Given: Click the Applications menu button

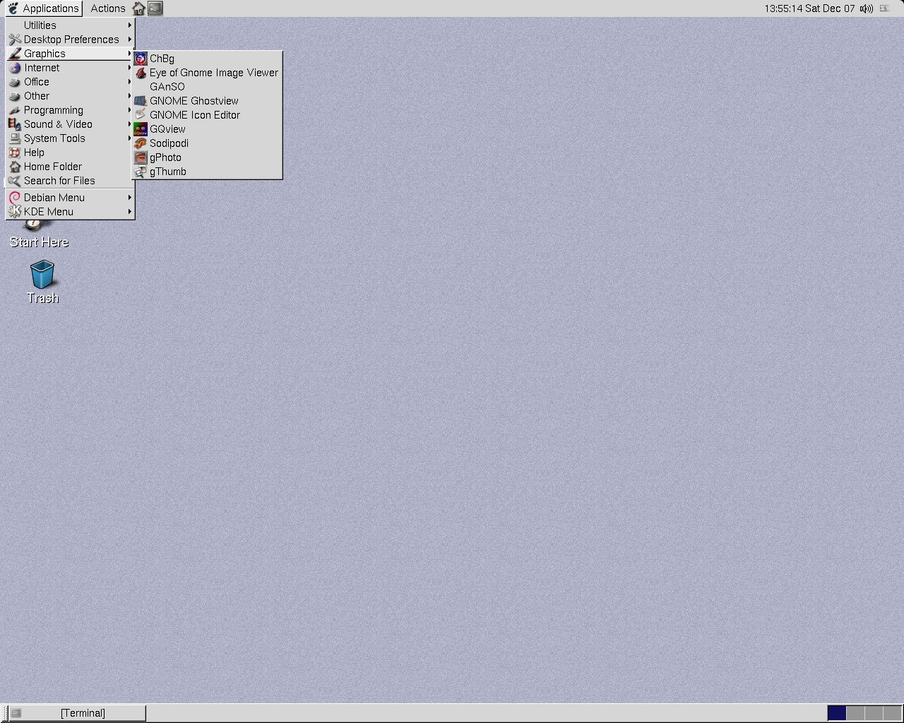Looking at the screenshot, I should click(x=44, y=8).
